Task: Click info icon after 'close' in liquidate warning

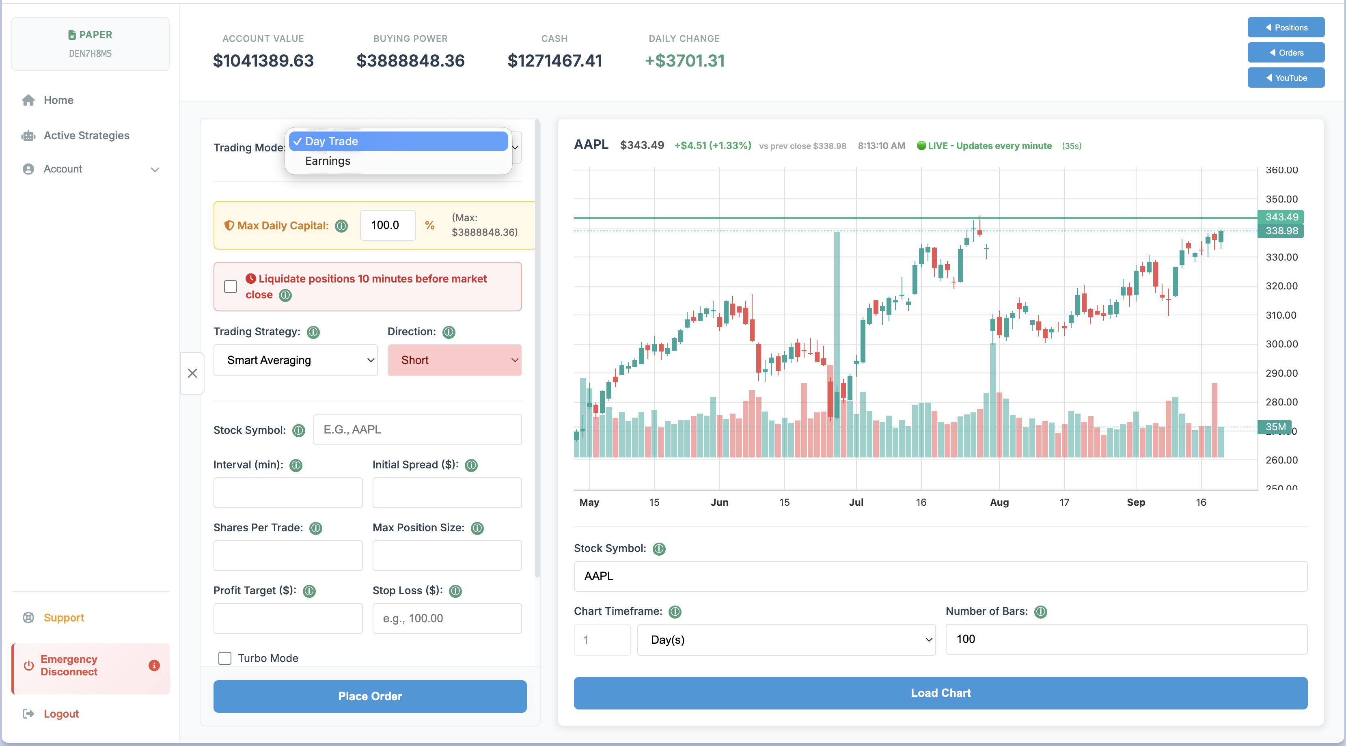Action: pyautogui.click(x=285, y=295)
